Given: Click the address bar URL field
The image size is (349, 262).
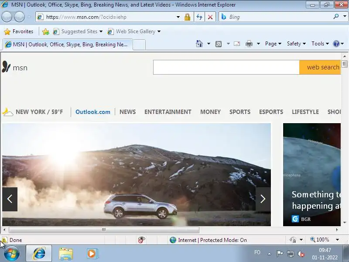Looking at the screenshot, I should click(106, 17).
